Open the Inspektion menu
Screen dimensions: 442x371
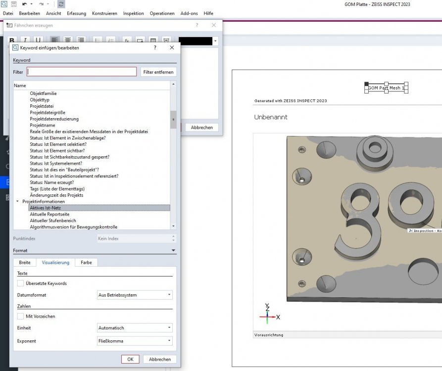click(133, 13)
